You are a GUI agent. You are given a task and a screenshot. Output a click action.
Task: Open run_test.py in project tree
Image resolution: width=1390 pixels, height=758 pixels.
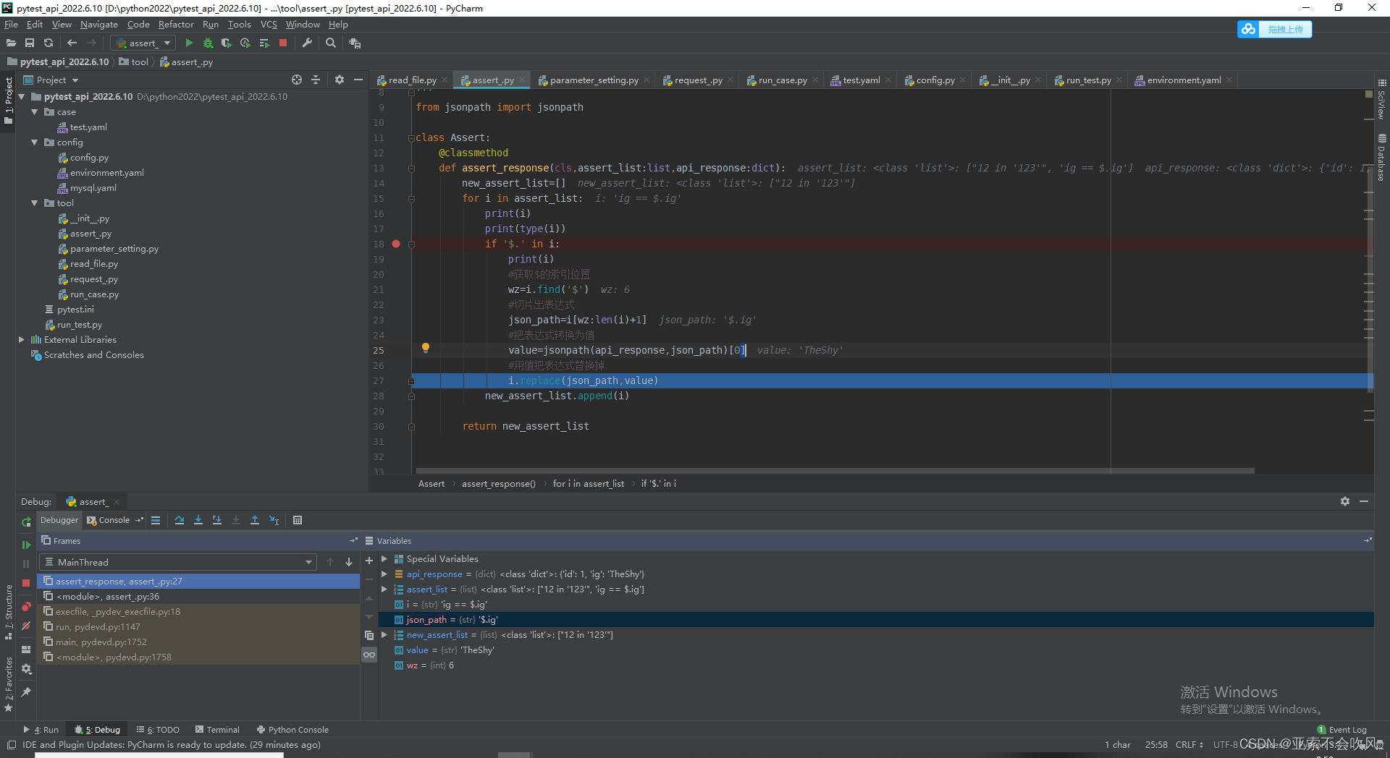[79, 325]
